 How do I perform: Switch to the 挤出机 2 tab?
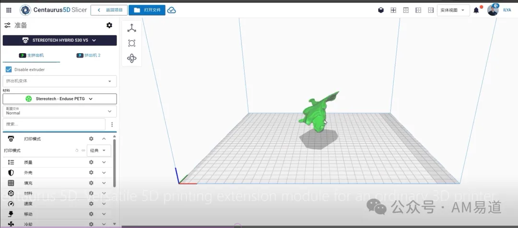point(89,56)
